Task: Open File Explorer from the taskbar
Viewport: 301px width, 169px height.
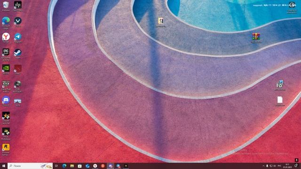Action: (x=72, y=166)
